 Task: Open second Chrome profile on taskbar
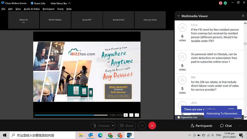pyautogui.click(x=120, y=135)
